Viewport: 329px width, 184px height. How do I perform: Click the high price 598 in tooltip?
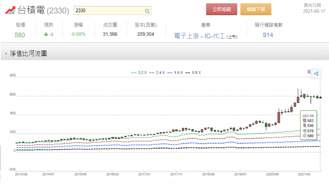[310, 126]
